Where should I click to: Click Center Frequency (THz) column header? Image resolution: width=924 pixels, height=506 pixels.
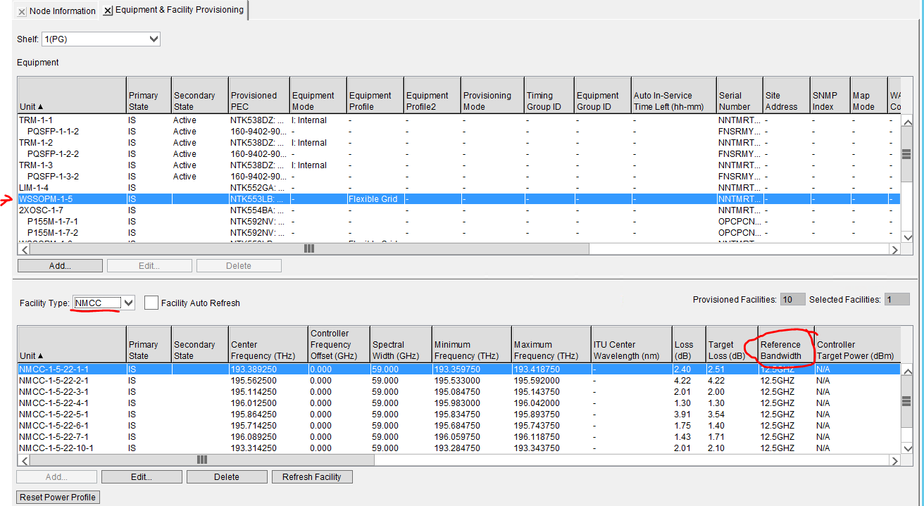click(268, 344)
